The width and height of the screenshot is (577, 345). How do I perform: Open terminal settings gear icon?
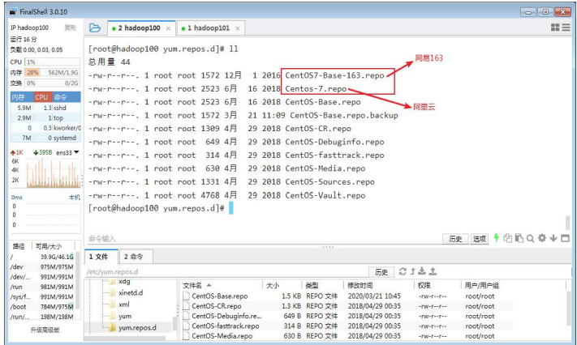coord(542,238)
